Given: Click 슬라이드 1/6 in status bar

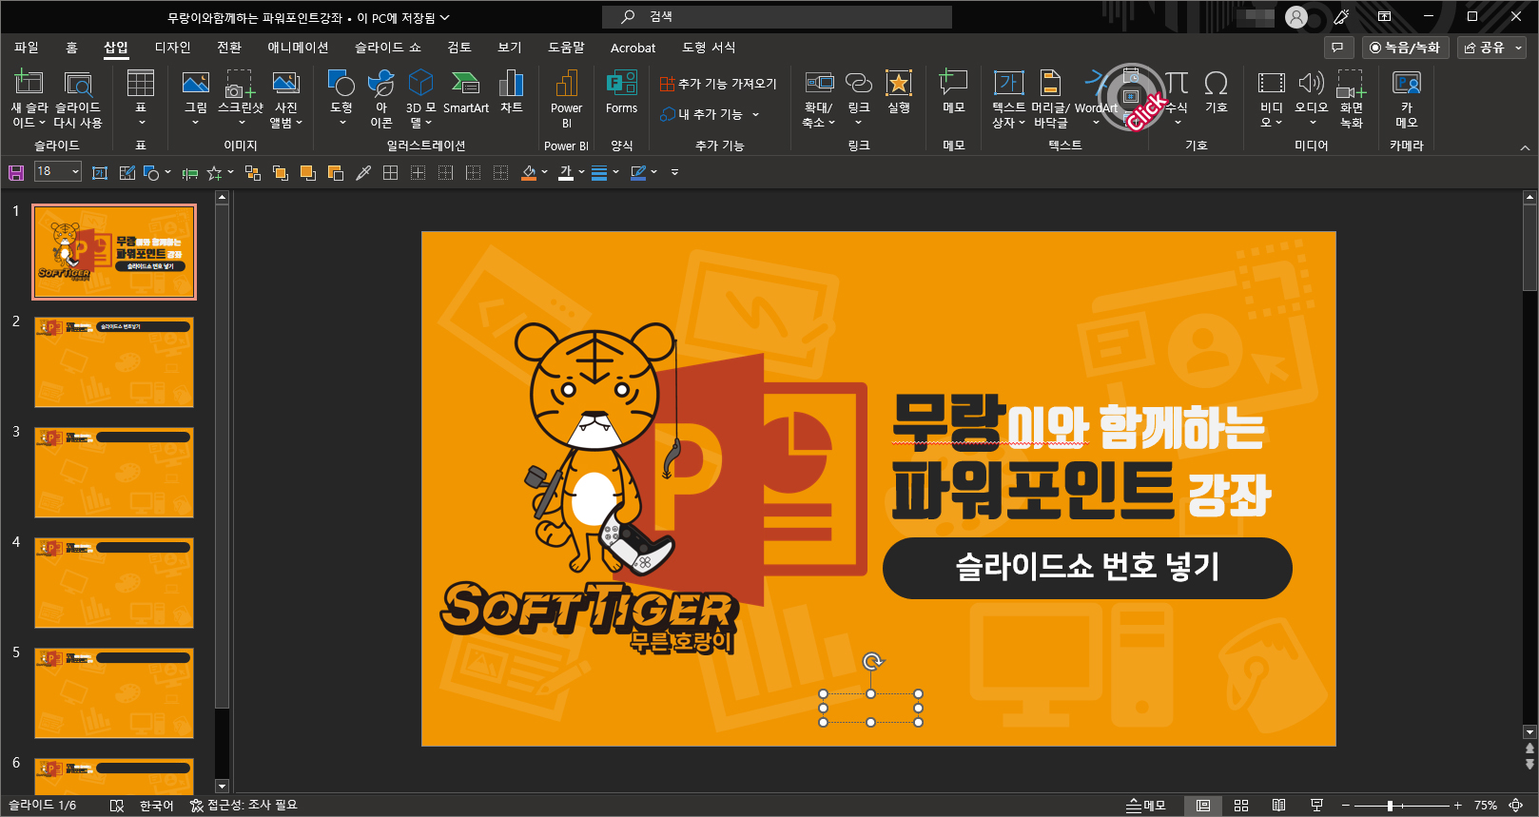Looking at the screenshot, I should (x=42, y=806).
